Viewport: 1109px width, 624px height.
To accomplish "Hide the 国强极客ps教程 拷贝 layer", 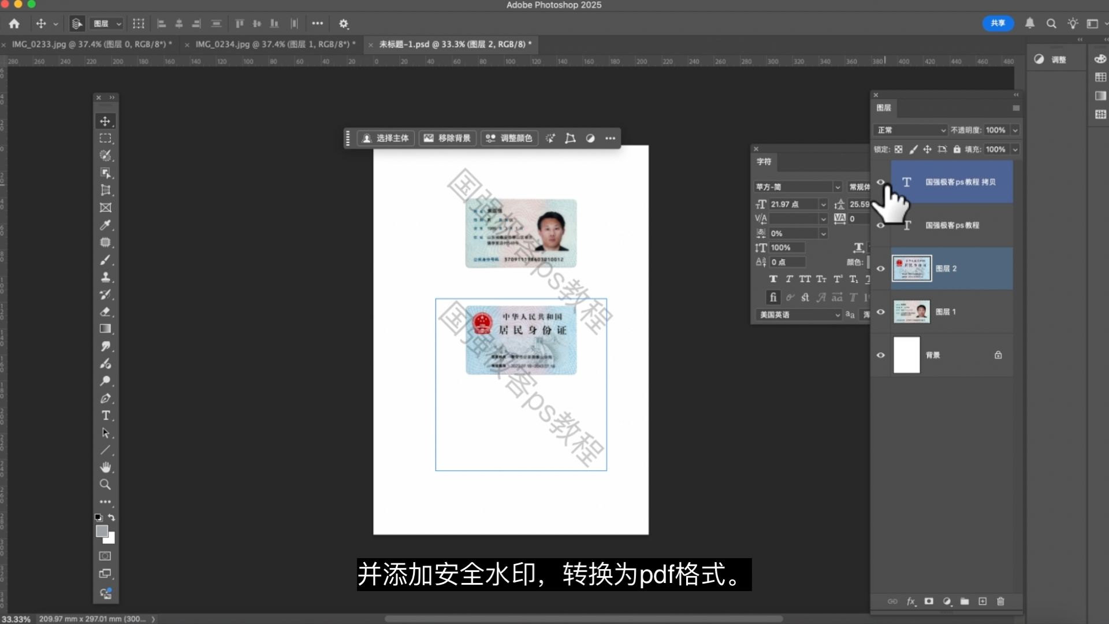I will pyautogui.click(x=881, y=182).
